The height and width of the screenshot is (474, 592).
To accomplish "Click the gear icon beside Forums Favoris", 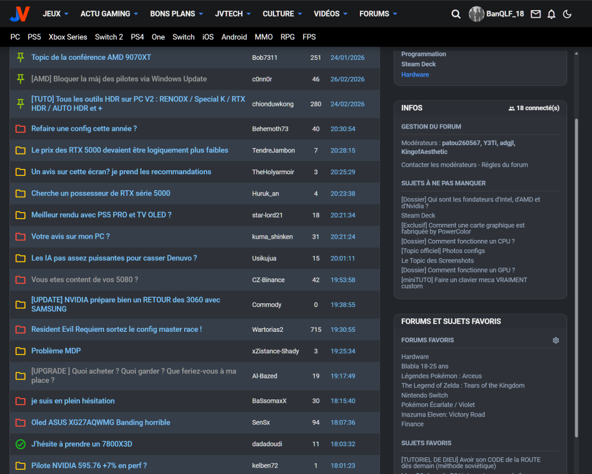I will [x=555, y=341].
